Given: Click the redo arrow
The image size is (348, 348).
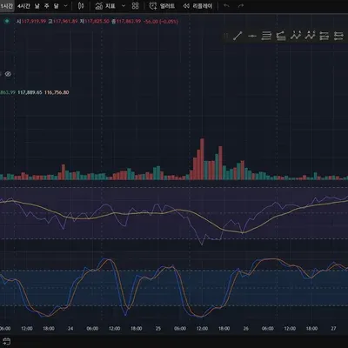Looking at the screenshot, I should (x=241, y=6).
